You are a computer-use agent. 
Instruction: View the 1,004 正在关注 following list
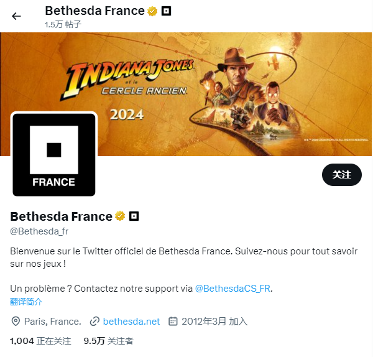(x=40, y=341)
